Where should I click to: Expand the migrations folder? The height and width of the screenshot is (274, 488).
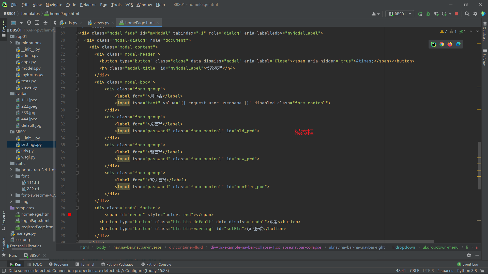coord(11,43)
